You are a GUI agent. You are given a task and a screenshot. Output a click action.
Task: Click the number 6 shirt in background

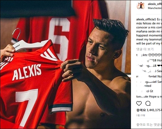[59, 39]
